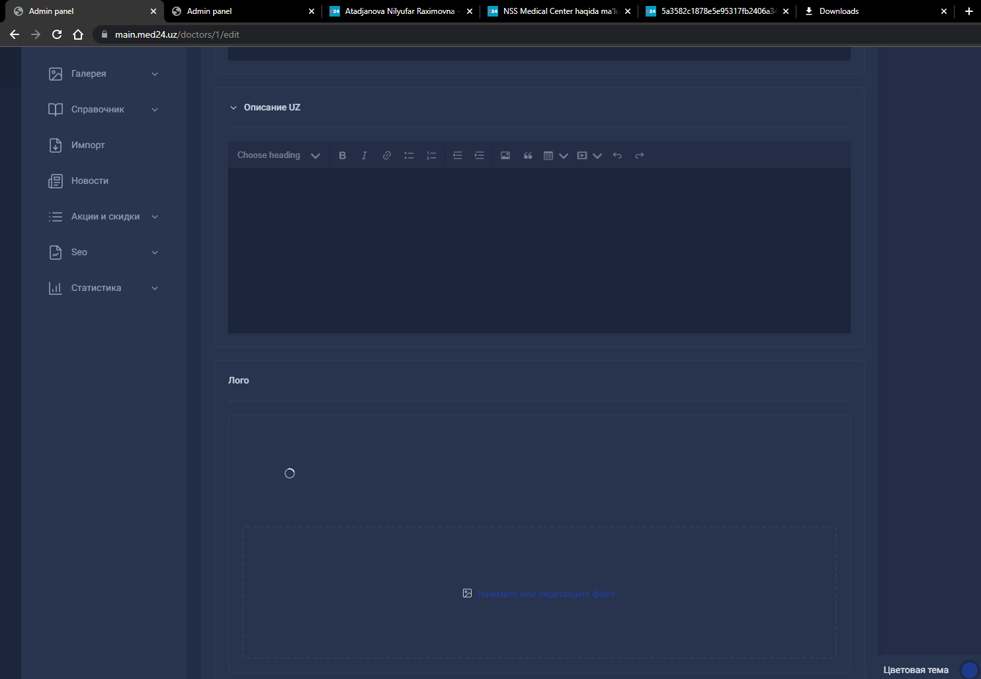Open the Seo sidebar menu

coord(103,253)
